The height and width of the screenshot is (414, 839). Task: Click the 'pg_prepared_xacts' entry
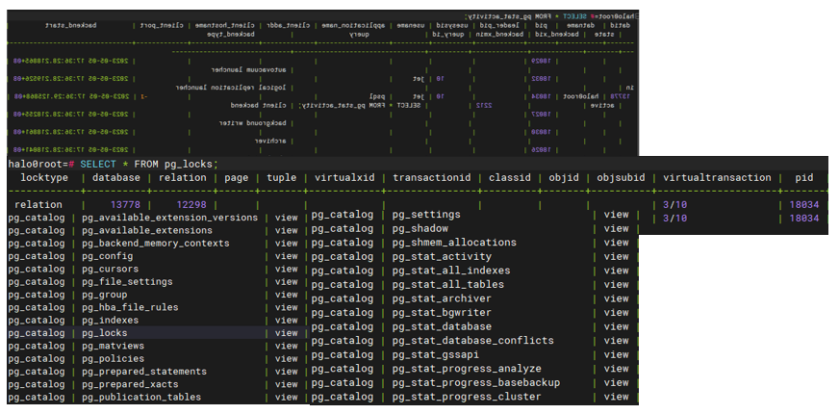click(130, 384)
